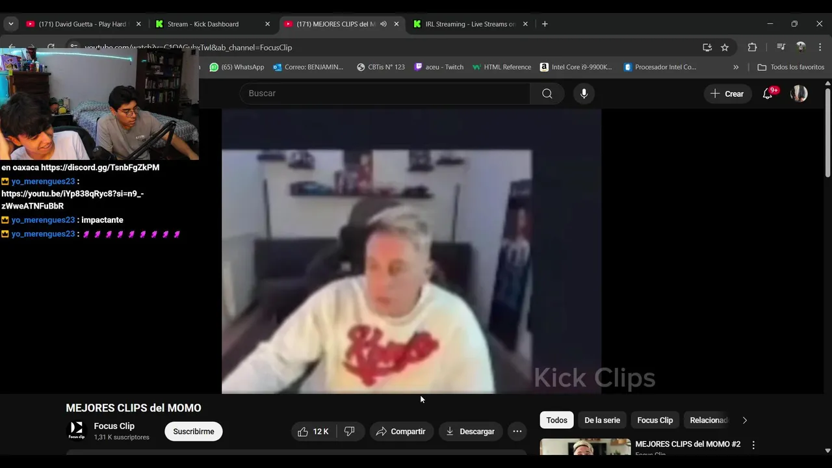Click the discord.gg/TsnbFgZkPM link text

[100, 168]
